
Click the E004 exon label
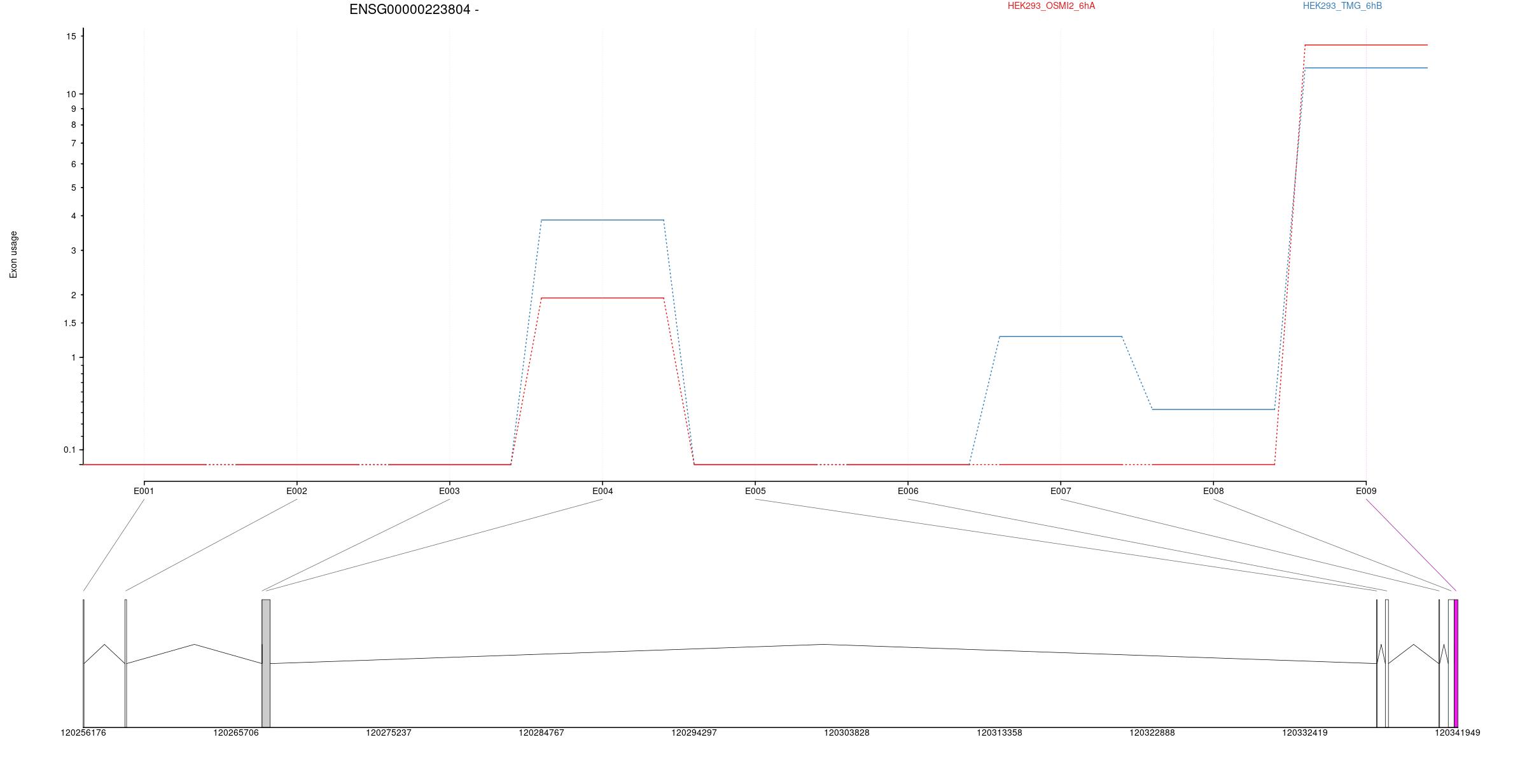603,491
